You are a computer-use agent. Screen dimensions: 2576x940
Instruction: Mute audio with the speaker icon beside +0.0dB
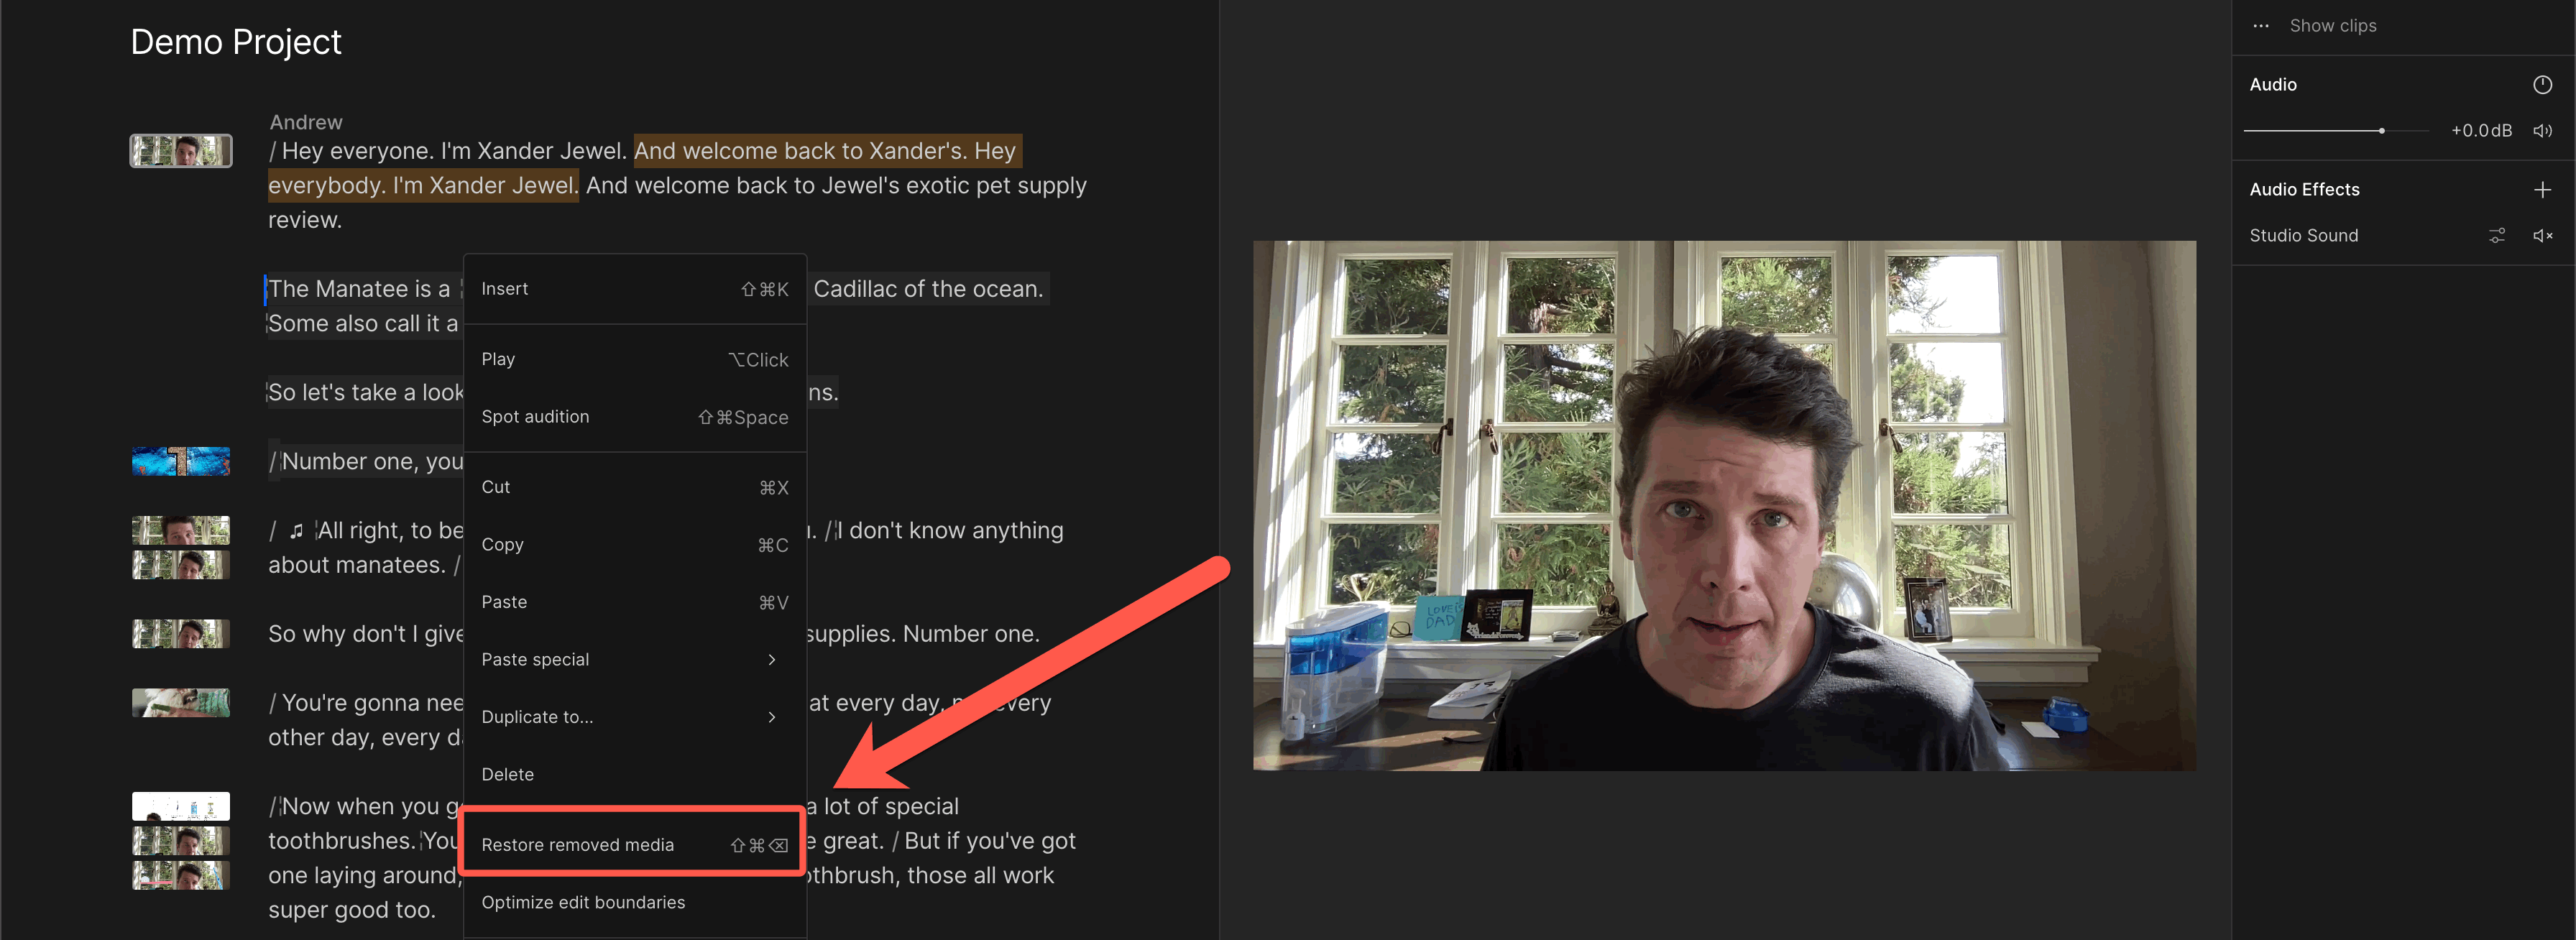coord(2542,131)
